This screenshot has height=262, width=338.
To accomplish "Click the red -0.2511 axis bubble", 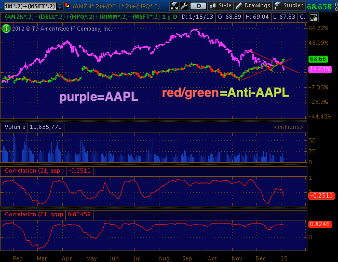I will [x=321, y=196].
